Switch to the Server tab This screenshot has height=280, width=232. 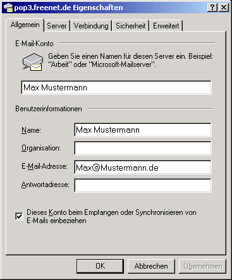point(57,26)
